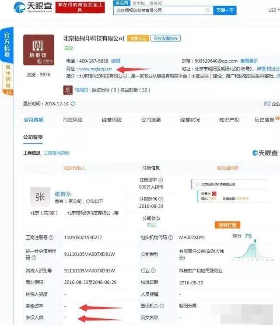Click the small 梧桐印 brand icon
280x325 pixels.
pyautogui.click(x=68, y=90)
